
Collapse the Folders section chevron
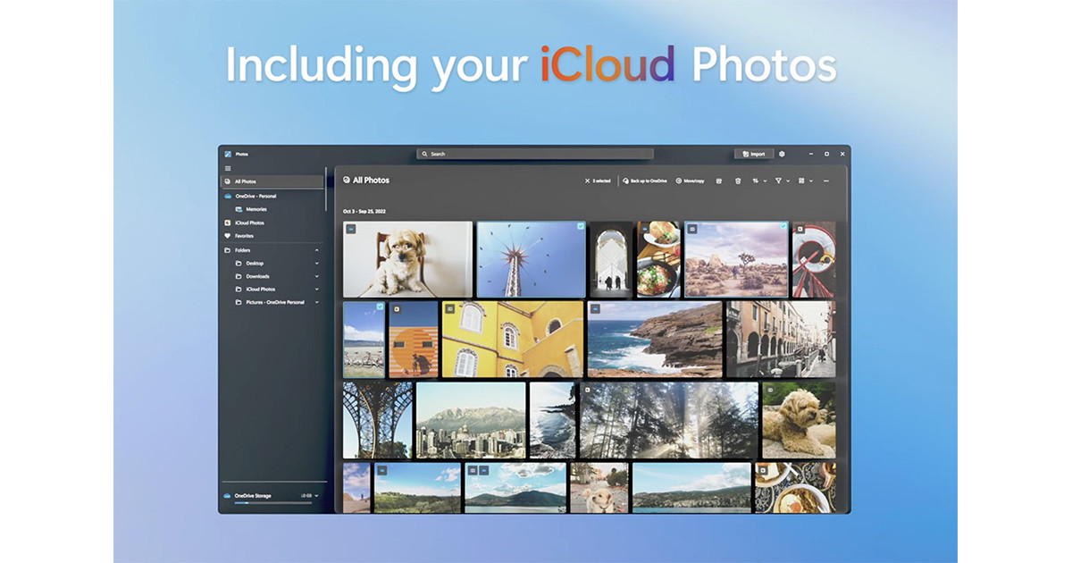tap(317, 250)
